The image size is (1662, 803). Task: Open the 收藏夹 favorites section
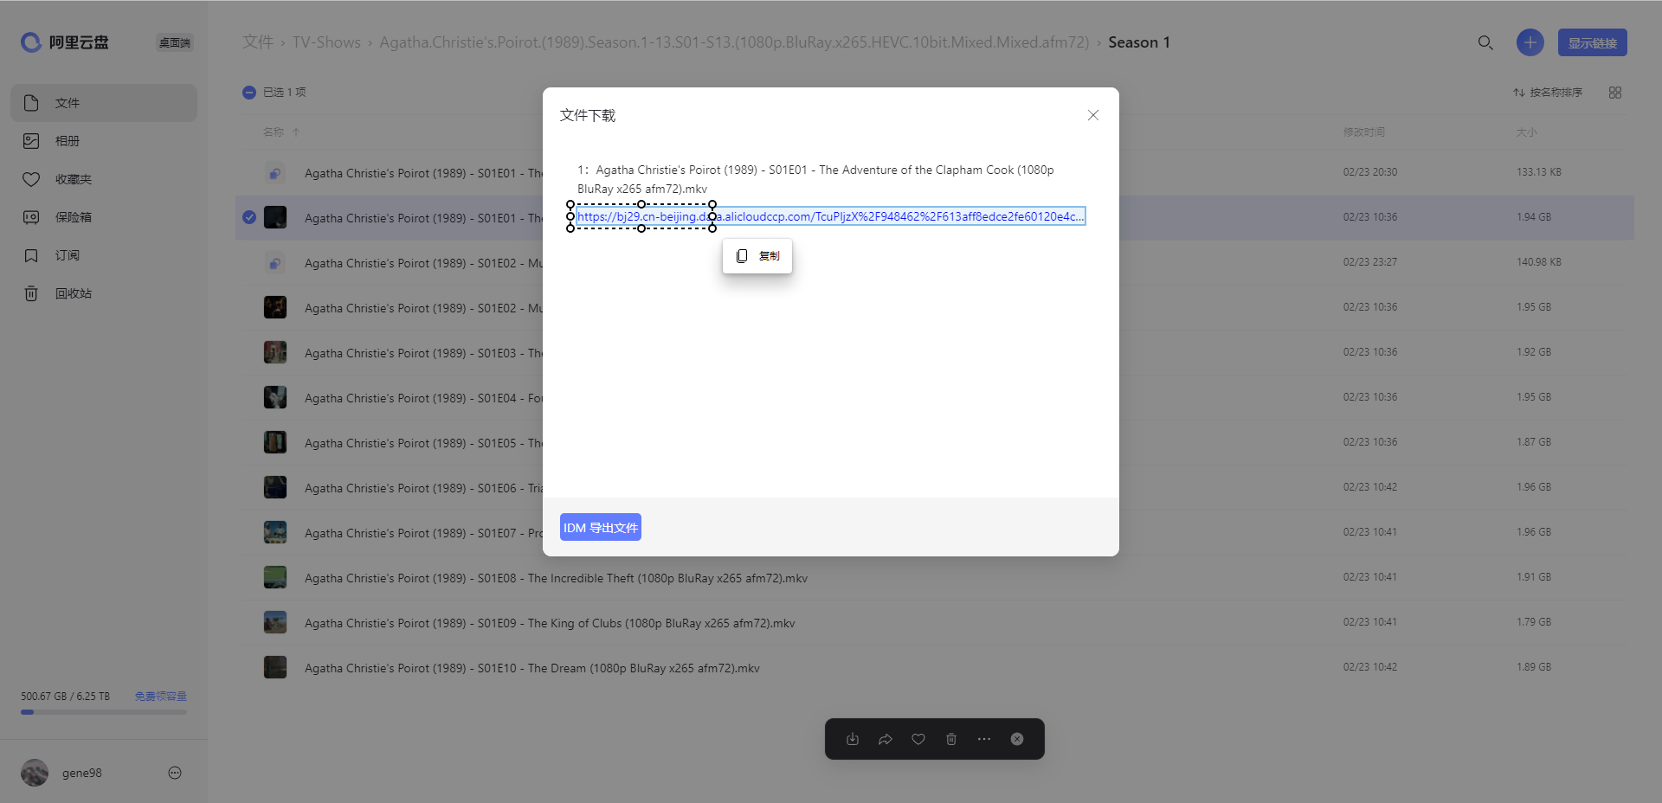pos(104,179)
